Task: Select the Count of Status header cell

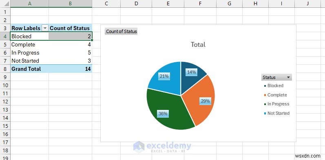Action: (x=70, y=28)
